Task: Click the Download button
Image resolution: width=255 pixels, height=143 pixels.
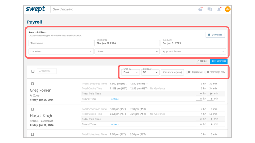Action: pos(215,35)
